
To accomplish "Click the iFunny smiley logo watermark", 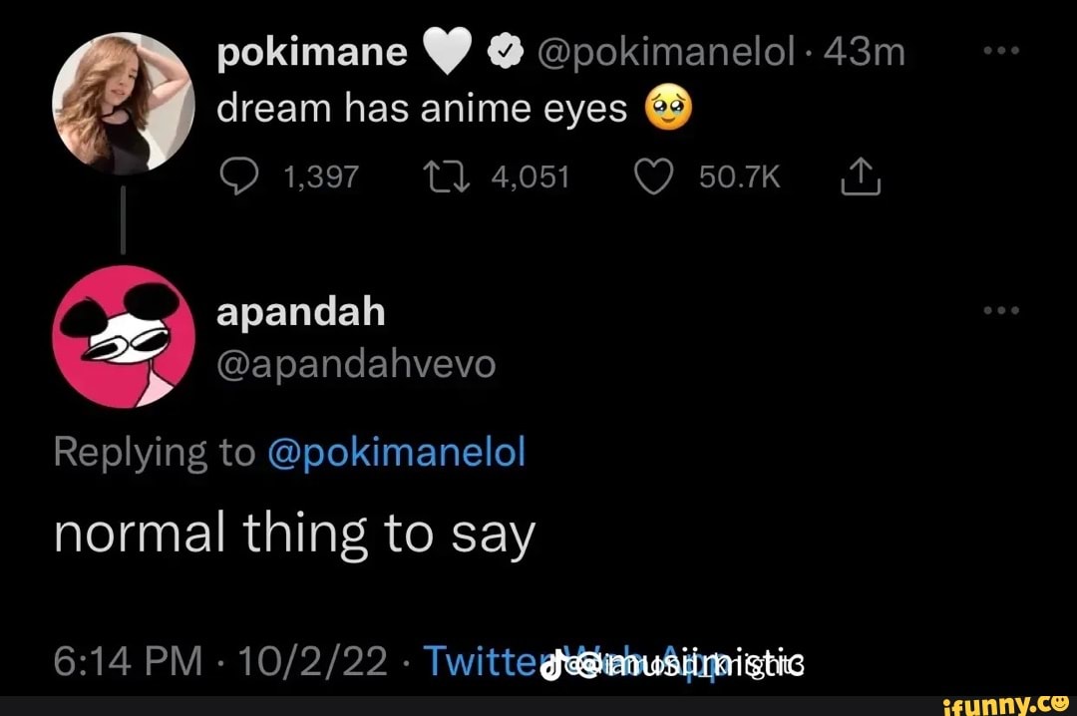I will [x=1059, y=704].
